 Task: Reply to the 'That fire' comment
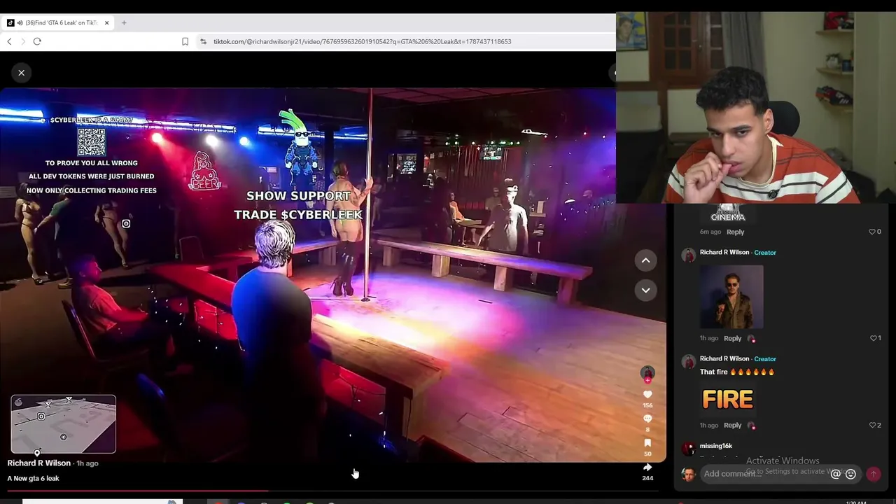click(x=732, y=425)
